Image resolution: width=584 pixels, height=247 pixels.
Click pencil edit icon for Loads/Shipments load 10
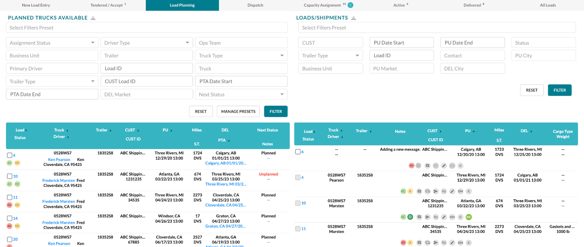(x=444, y=217)
